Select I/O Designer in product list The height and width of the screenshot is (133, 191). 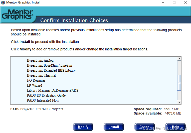(36, 80)
